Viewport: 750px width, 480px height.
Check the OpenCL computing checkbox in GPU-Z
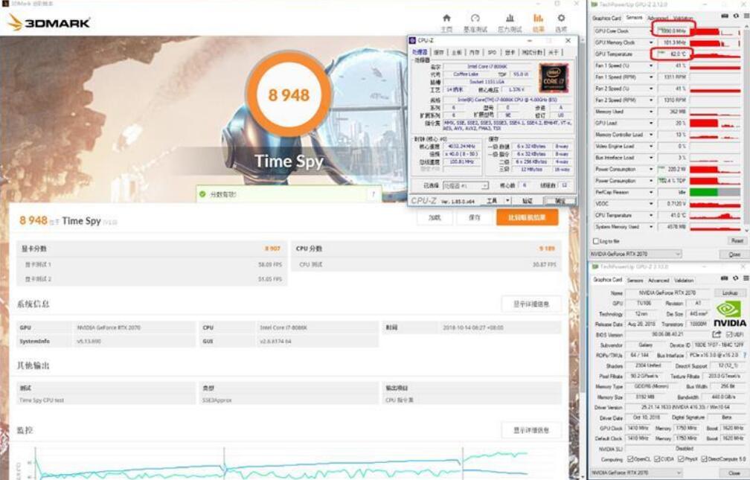(630, 458)
